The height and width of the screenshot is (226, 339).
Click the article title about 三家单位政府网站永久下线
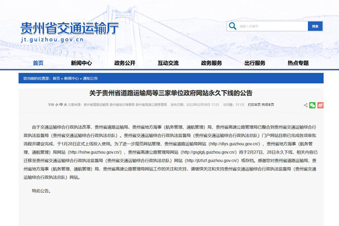click(x=171, y=93)
